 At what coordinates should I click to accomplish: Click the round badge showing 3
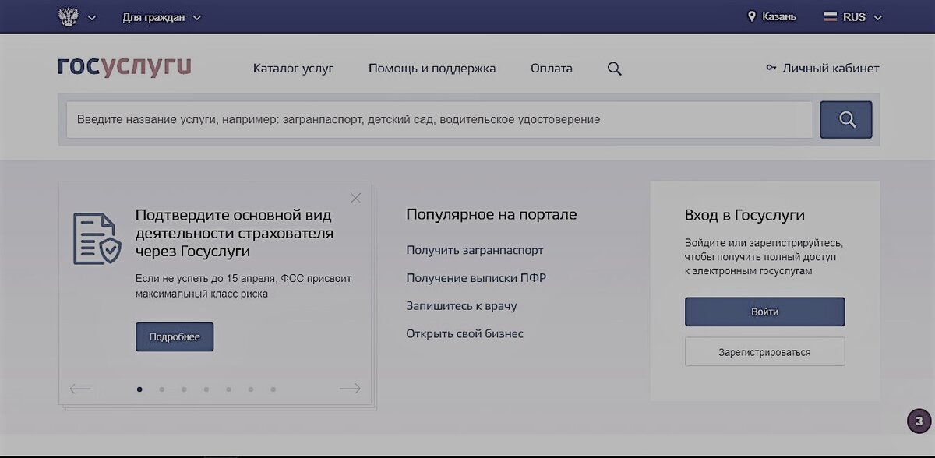(x=919, y=422)
